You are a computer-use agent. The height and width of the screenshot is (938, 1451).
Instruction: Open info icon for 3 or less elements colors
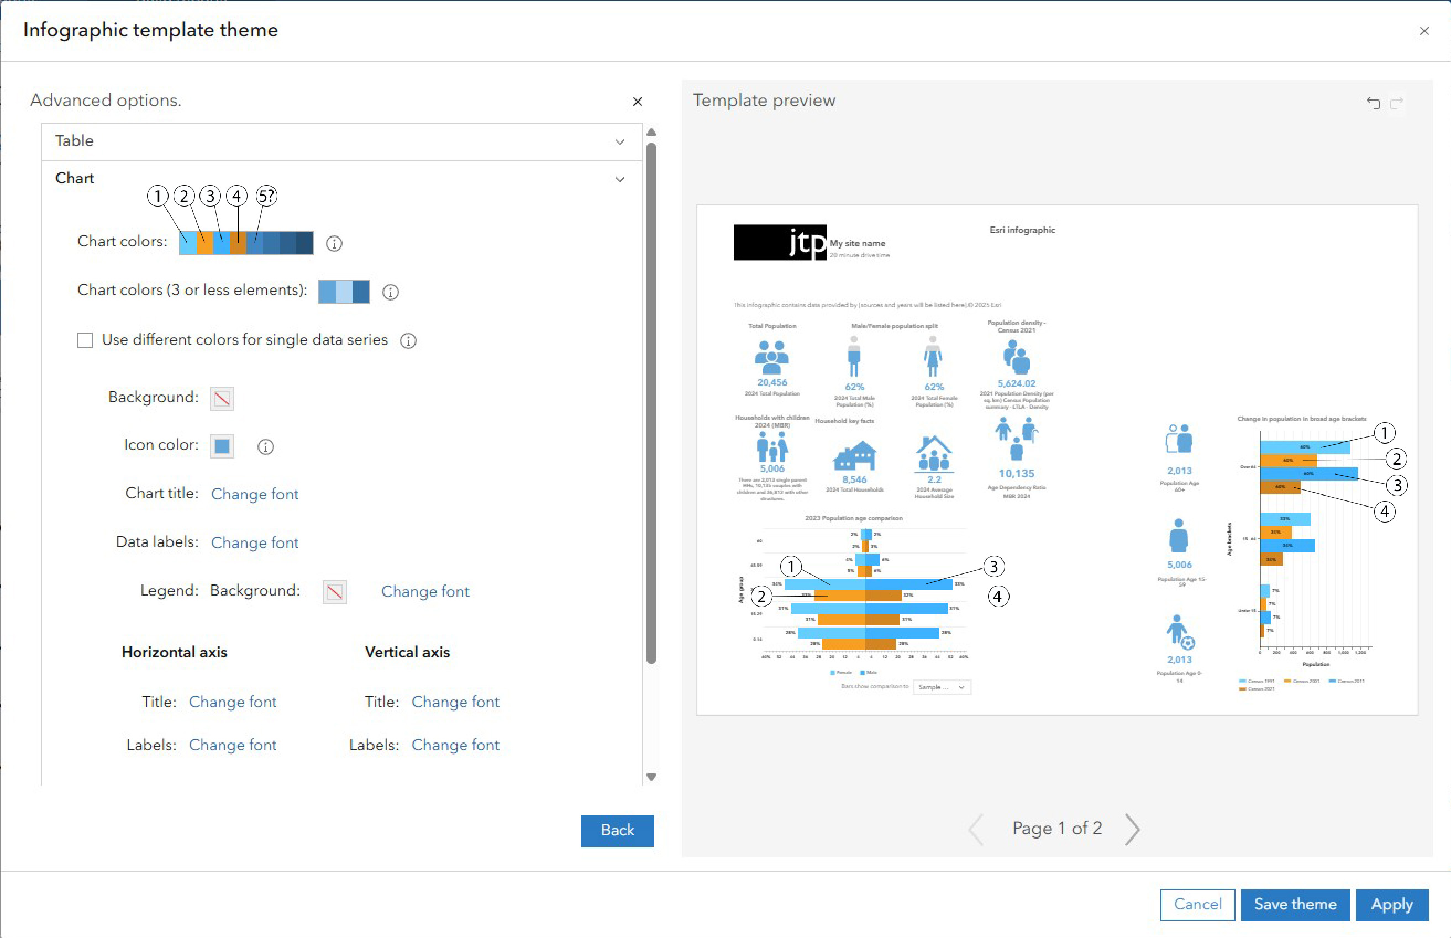[x=391, y=292]
